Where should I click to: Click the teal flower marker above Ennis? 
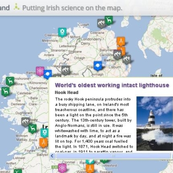coord(44,133)
